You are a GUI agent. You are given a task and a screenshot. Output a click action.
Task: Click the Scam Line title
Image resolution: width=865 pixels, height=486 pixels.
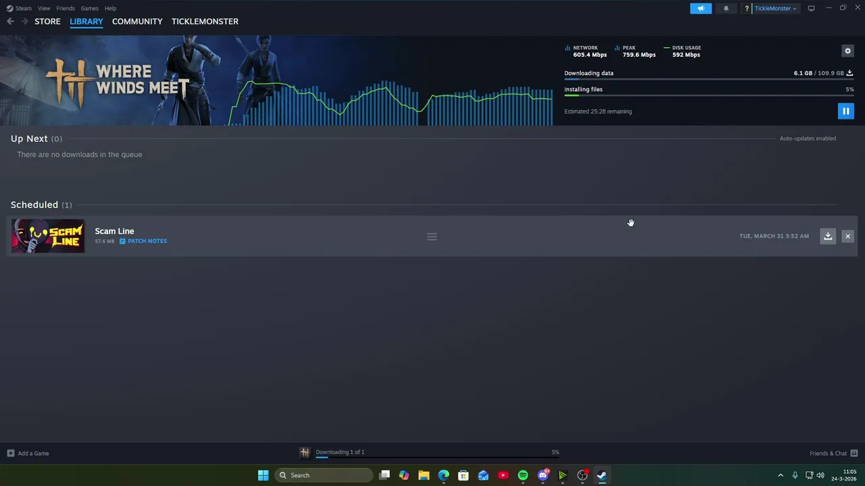click(114, 231)
